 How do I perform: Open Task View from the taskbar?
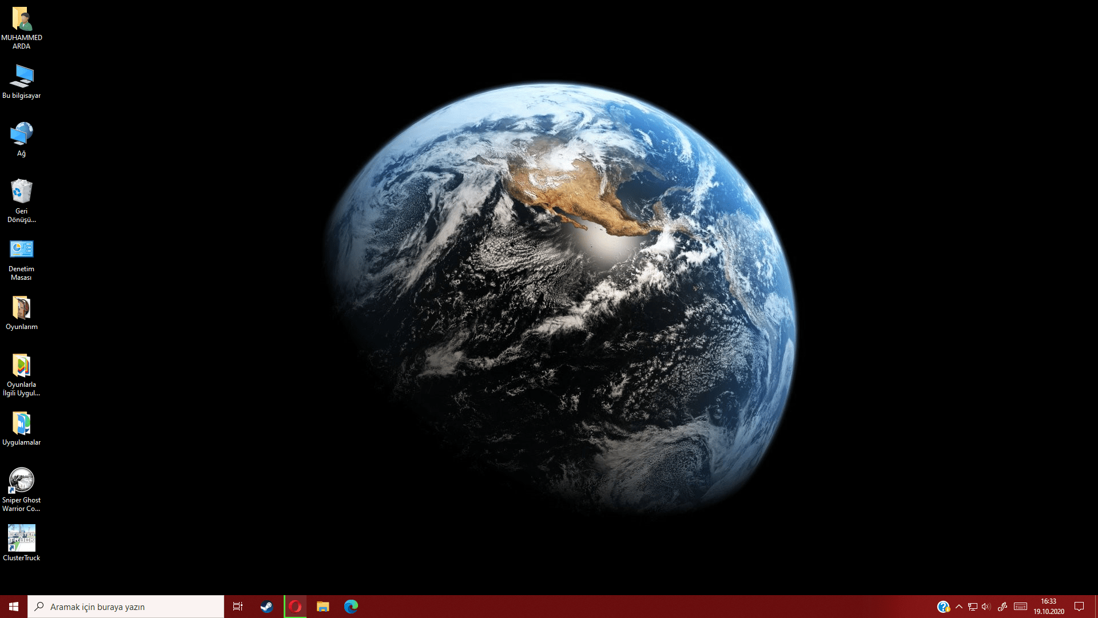click(x=238, y=607)
